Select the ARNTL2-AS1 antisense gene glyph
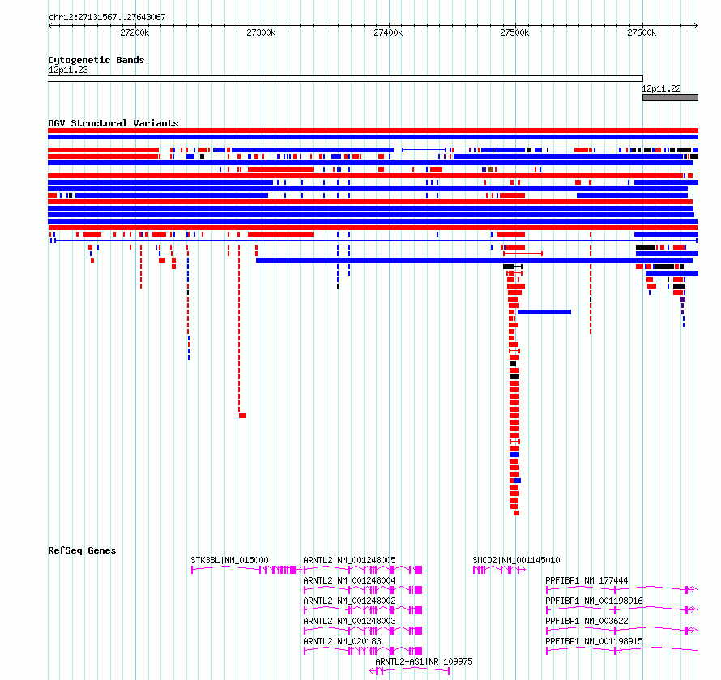Image resolution: width=721 pixels, height=680 pixels. [410, 671]
